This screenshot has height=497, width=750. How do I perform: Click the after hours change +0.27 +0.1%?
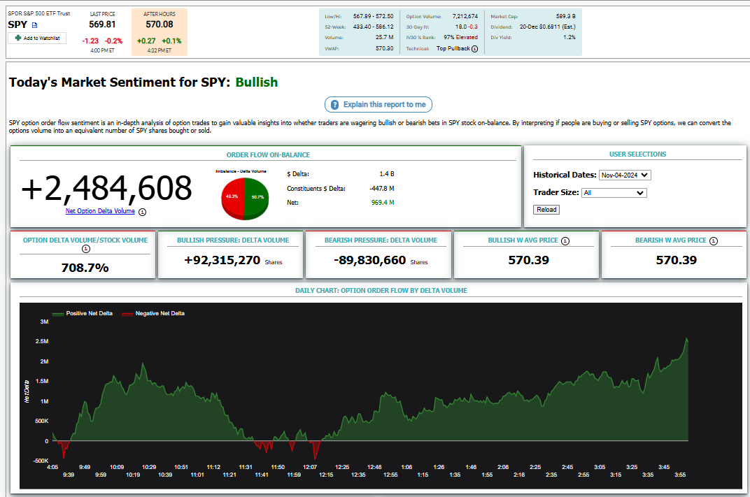pos(160,41)
